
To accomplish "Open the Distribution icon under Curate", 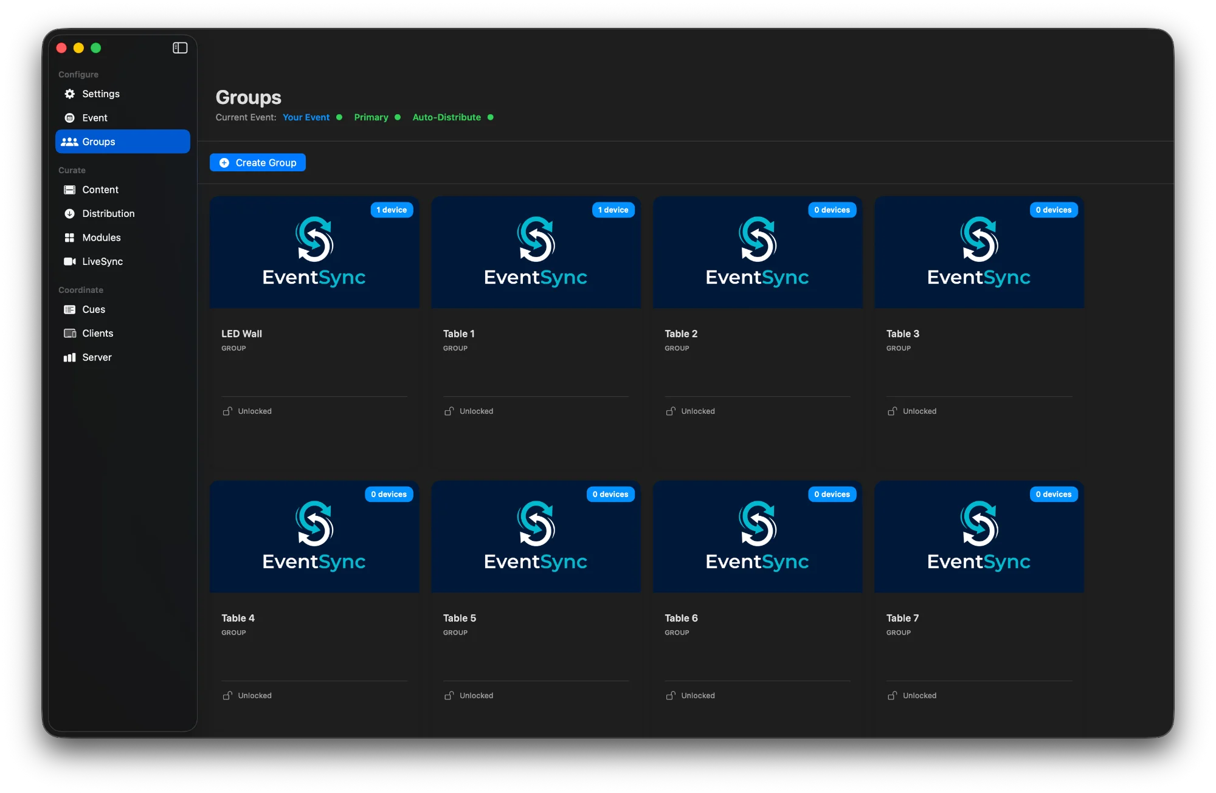I will pos(69,213).
